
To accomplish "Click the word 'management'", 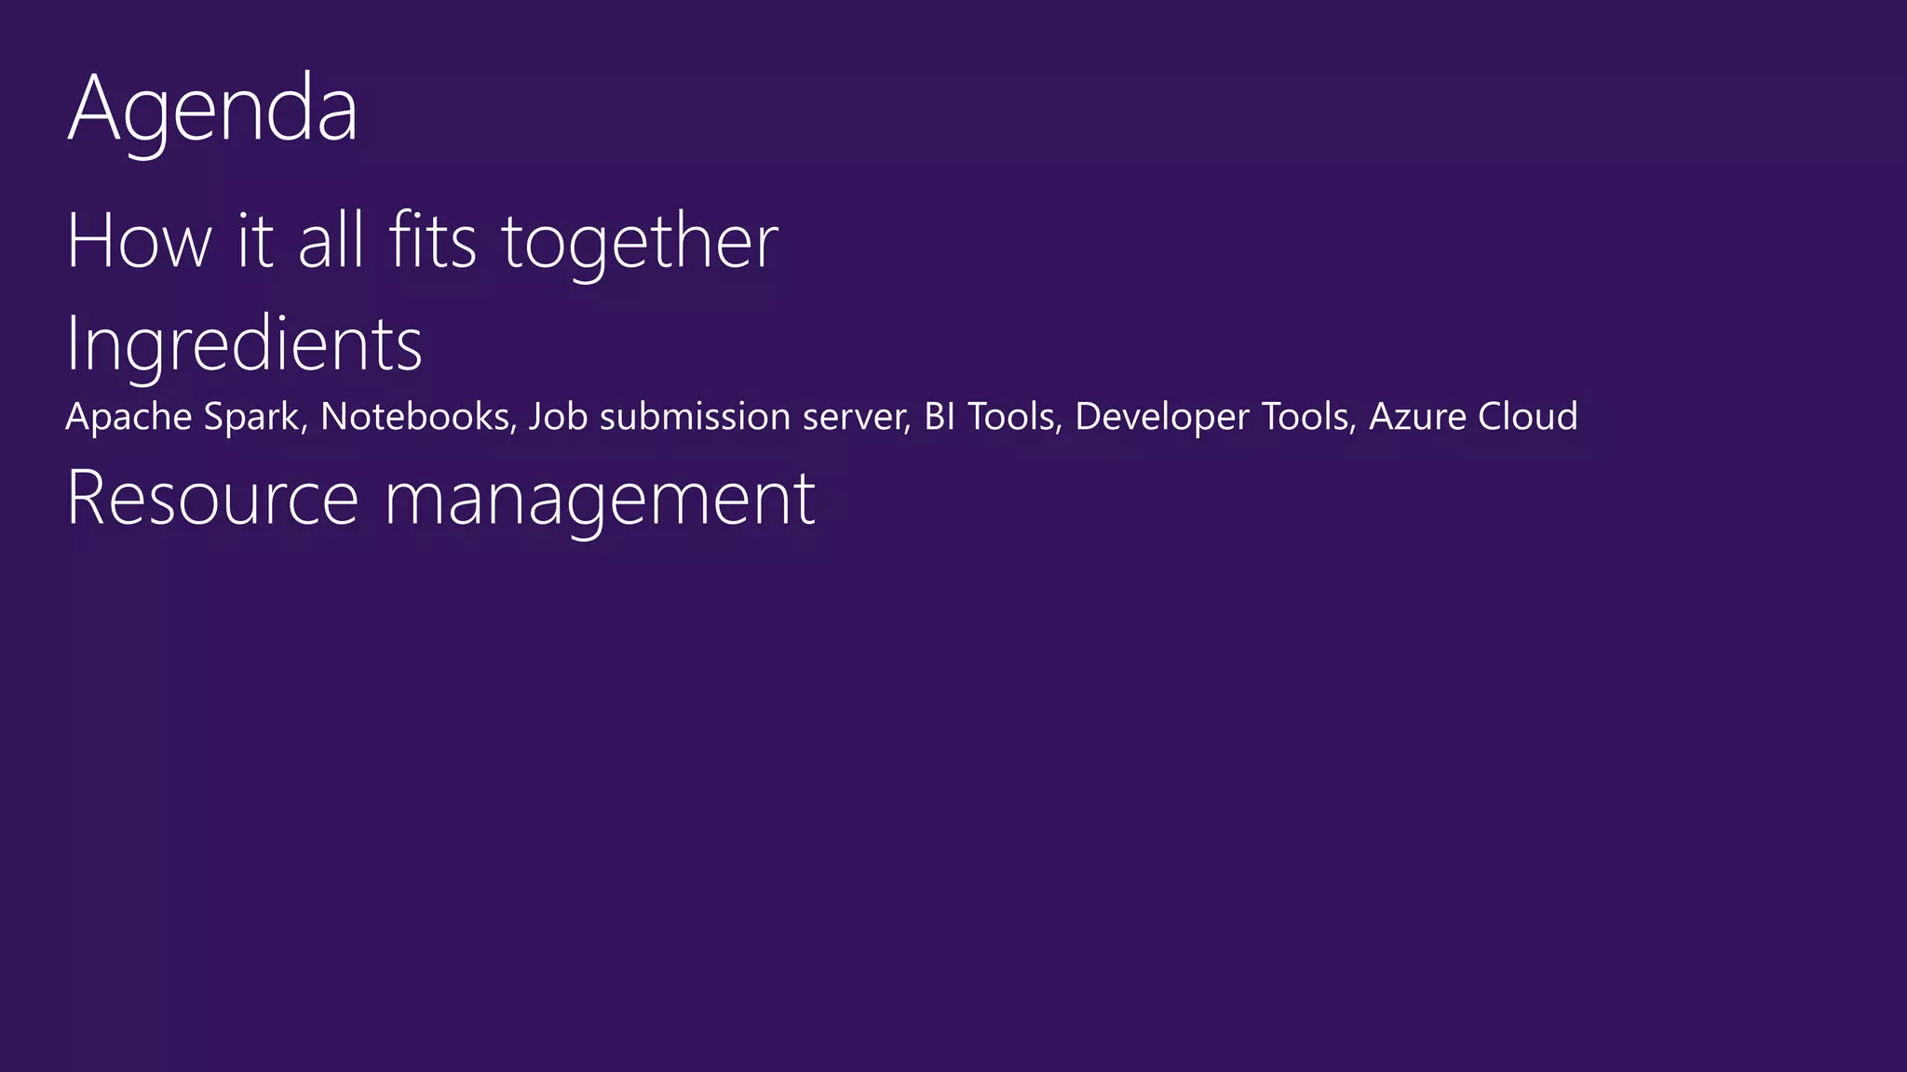I will click(x=601, y=502).
